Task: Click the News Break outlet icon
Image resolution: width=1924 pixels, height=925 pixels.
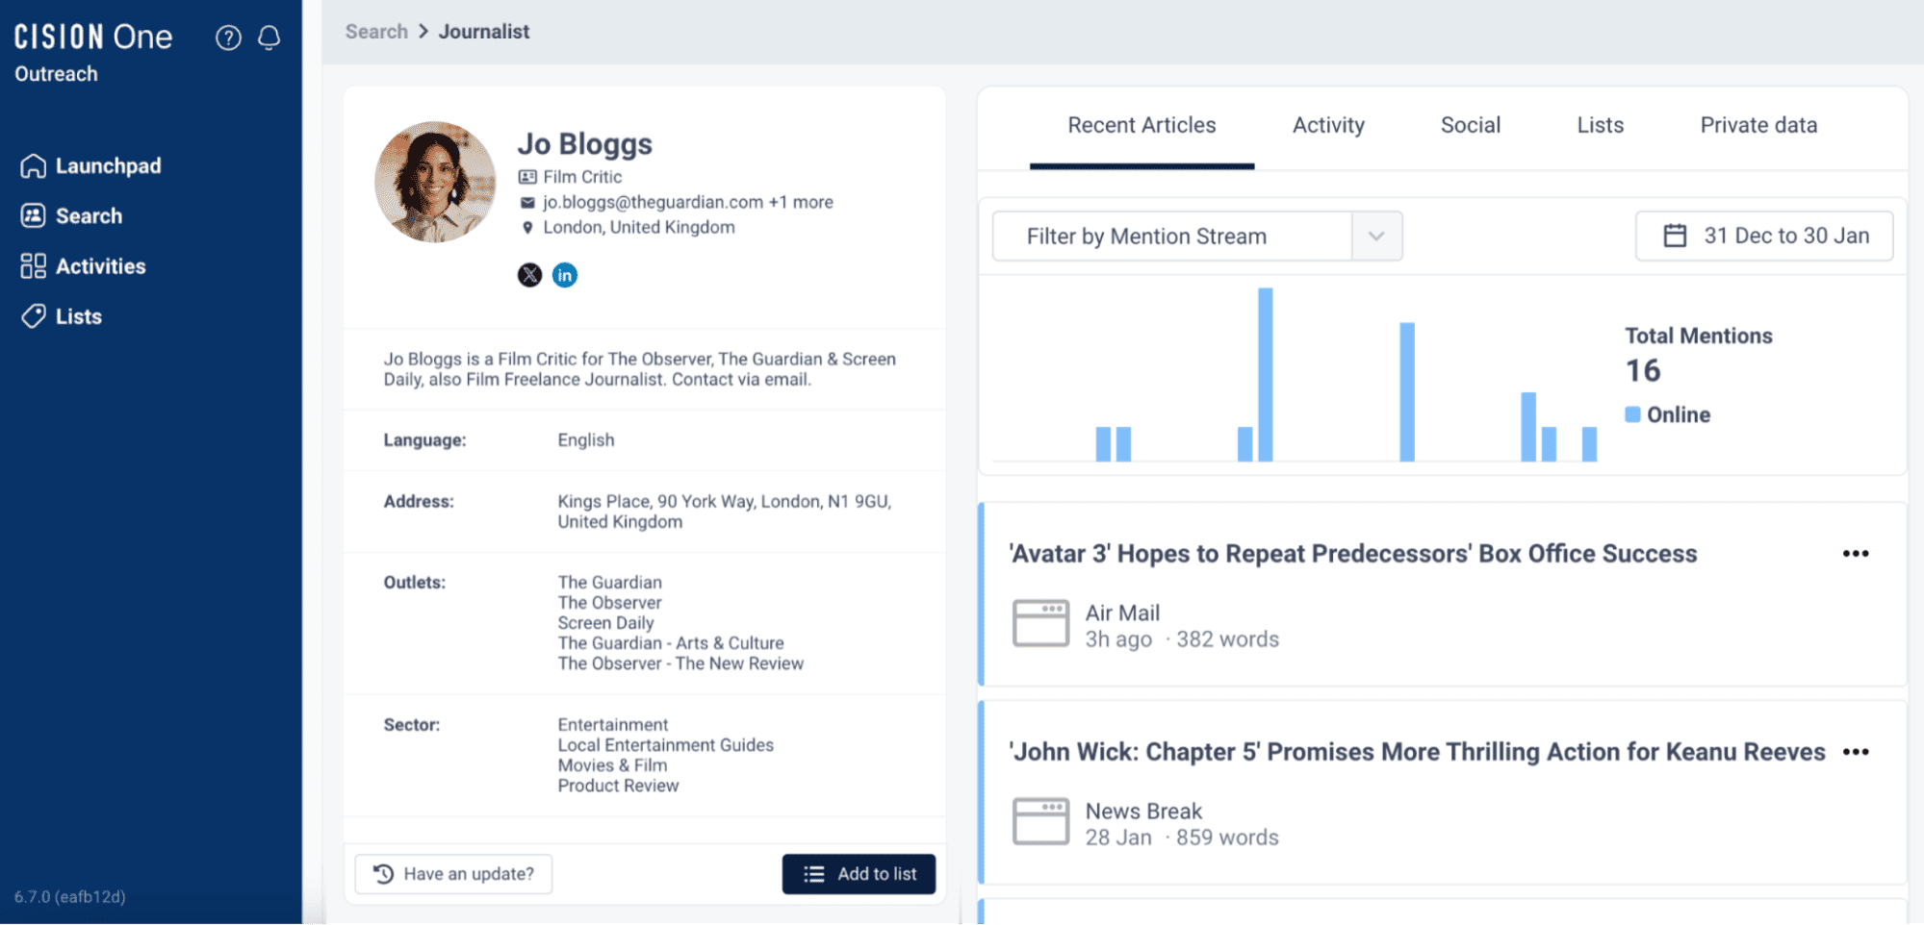Action: [x=1040, y=821]
